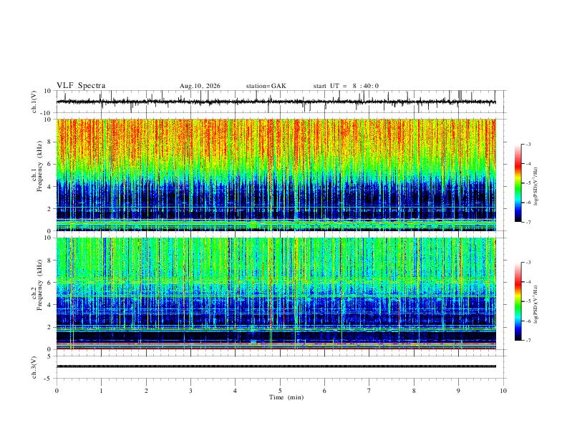Click the 6 kHz horizontal line in ch.2 spectrogram
Screen dimensions: 567x438
276,282
